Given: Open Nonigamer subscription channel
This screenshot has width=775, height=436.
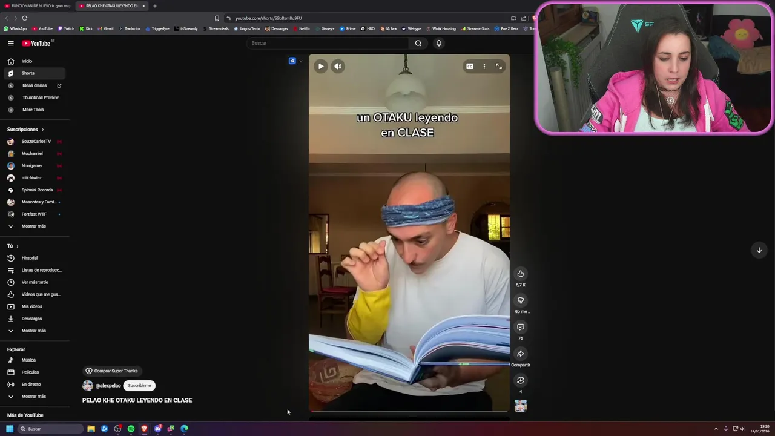Looking at the screenshot, I should (34, 166).
